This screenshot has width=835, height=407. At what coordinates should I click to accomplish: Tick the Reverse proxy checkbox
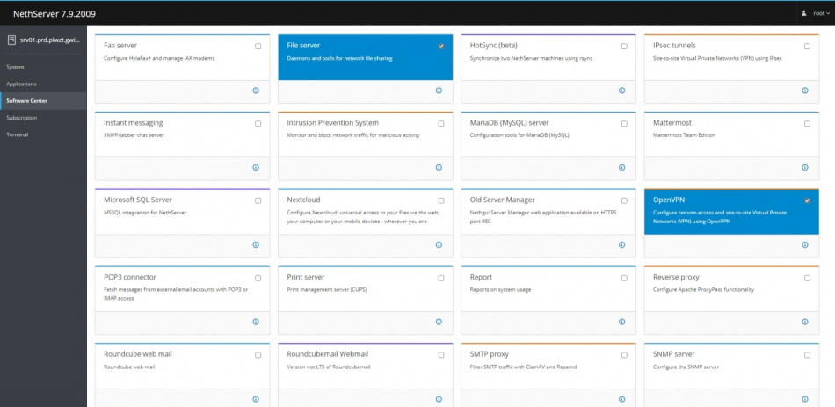coord(807,278)
